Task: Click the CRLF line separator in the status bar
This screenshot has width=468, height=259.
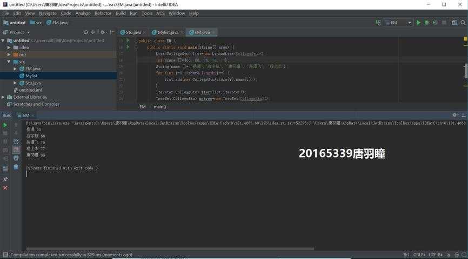Action: click(x=419, y=255)
